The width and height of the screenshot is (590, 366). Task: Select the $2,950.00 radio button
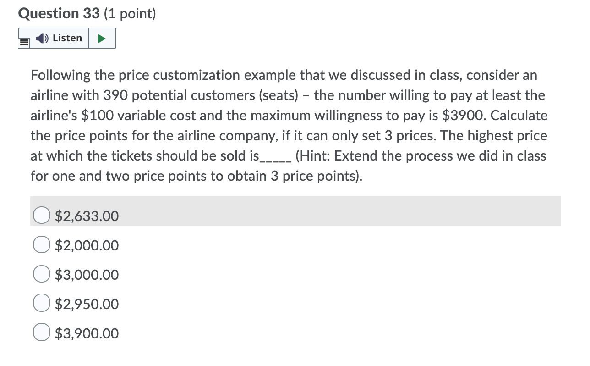tap(41, 303)
